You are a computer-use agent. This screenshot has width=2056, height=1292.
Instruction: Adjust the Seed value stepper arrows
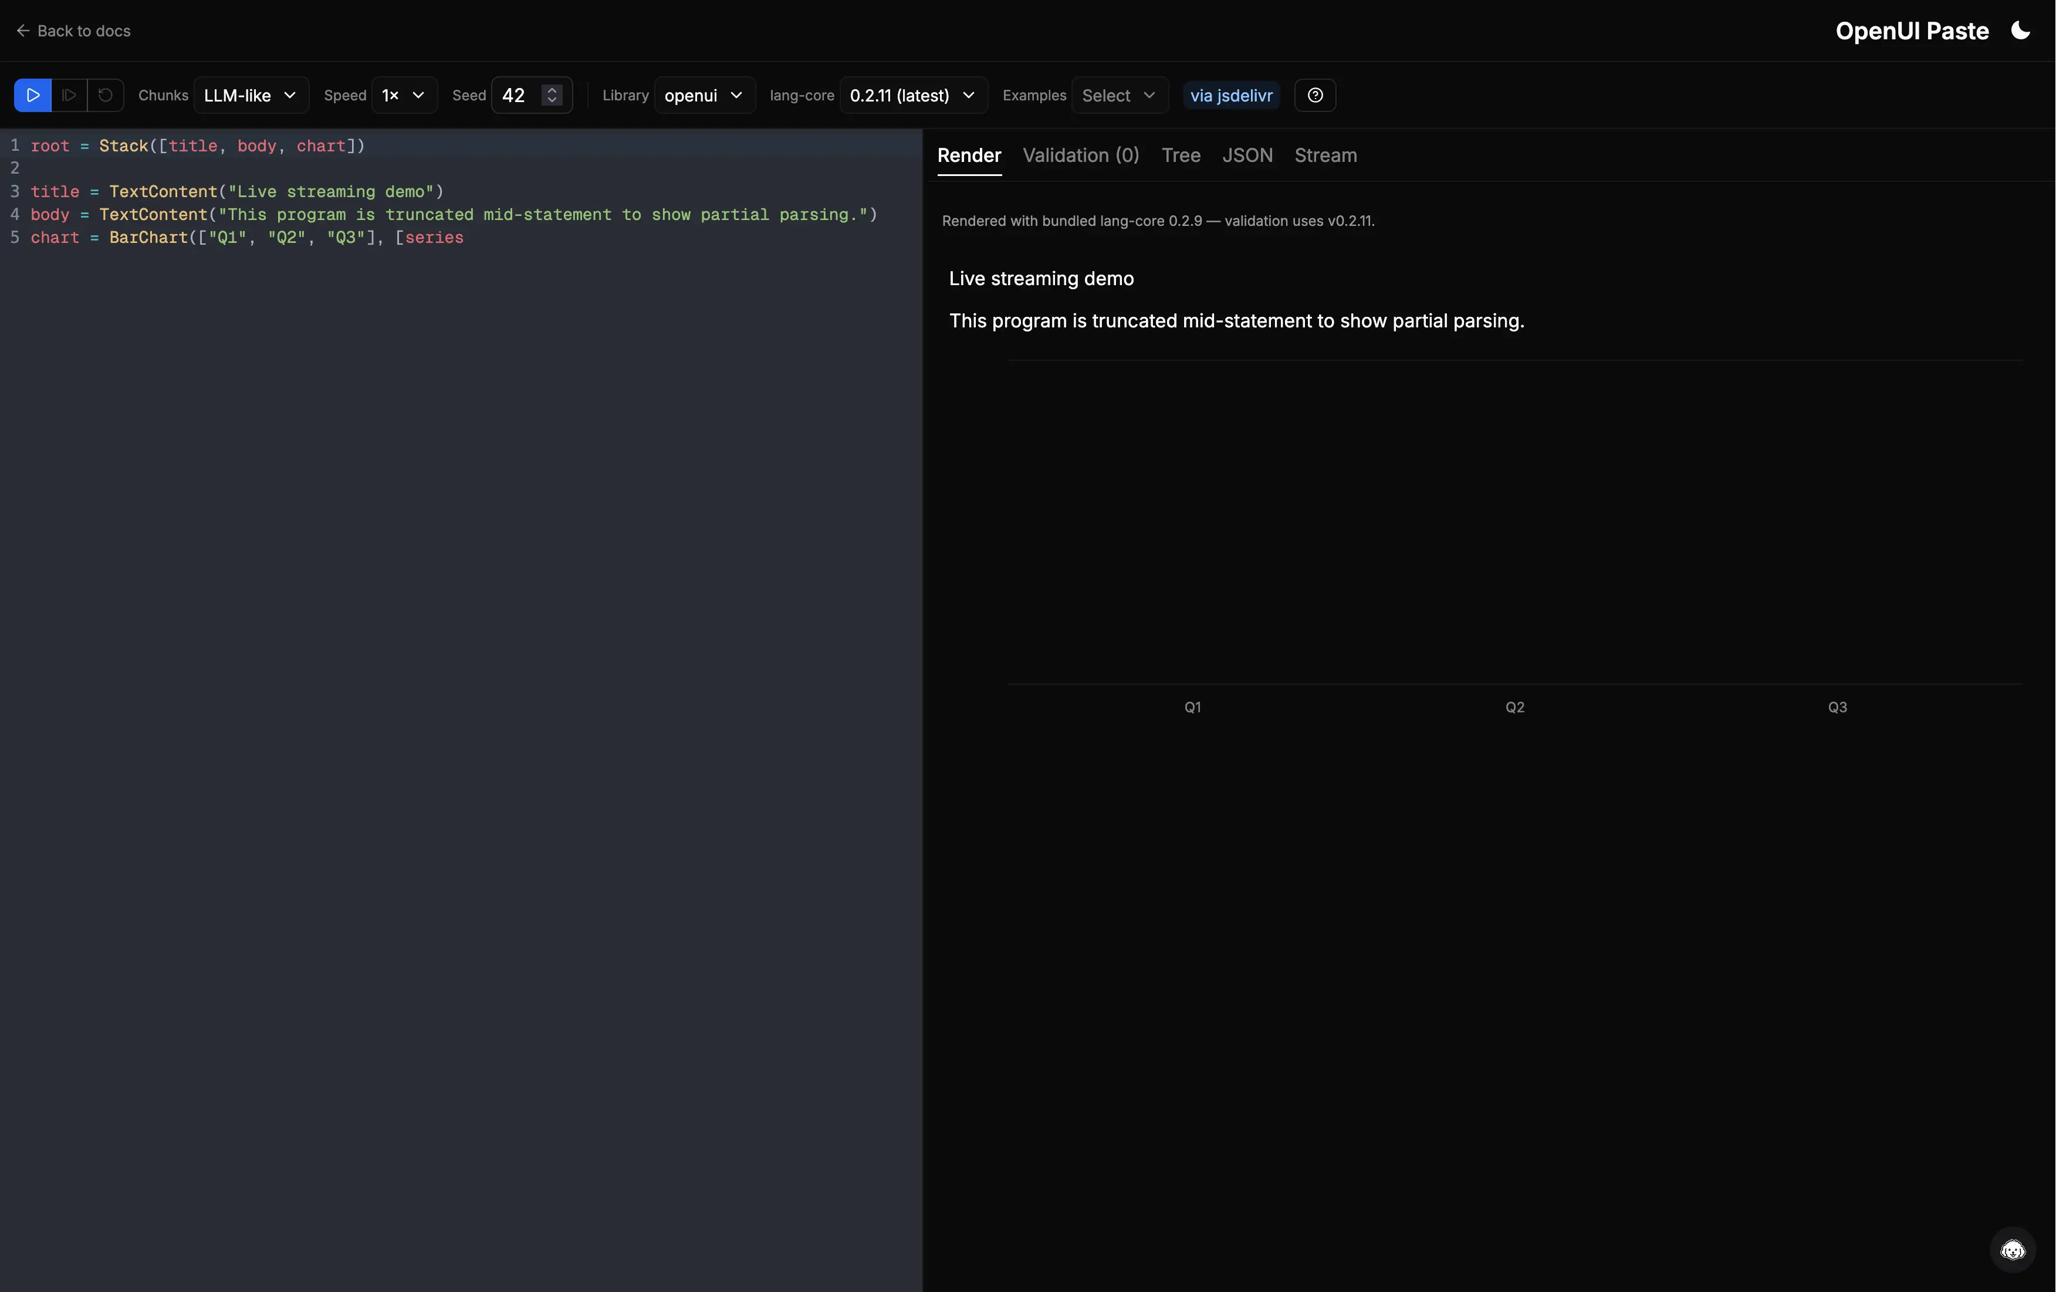point(552,95)
